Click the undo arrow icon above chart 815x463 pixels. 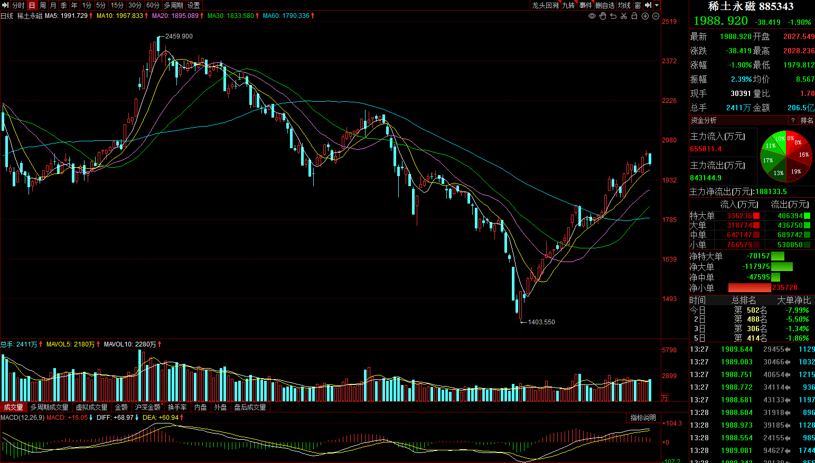point(613,16)
